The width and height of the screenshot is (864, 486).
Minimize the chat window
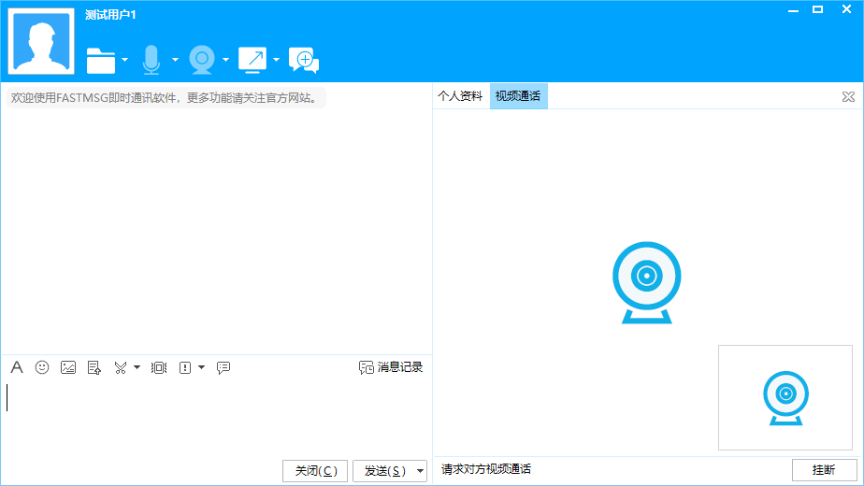tap(794, 10)
